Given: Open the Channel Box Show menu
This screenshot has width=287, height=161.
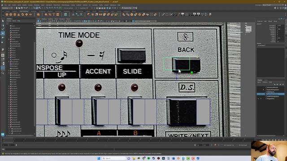Looking at the screenshot, I should click(x=275, y=21).
